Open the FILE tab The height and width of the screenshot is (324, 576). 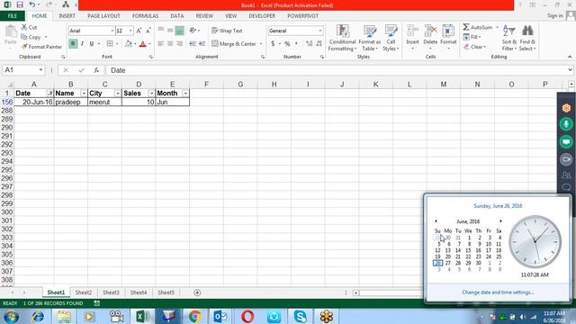[13, 16]
